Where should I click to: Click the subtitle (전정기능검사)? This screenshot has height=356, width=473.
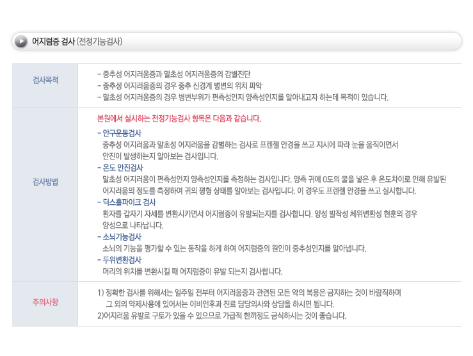coord(99,42)
